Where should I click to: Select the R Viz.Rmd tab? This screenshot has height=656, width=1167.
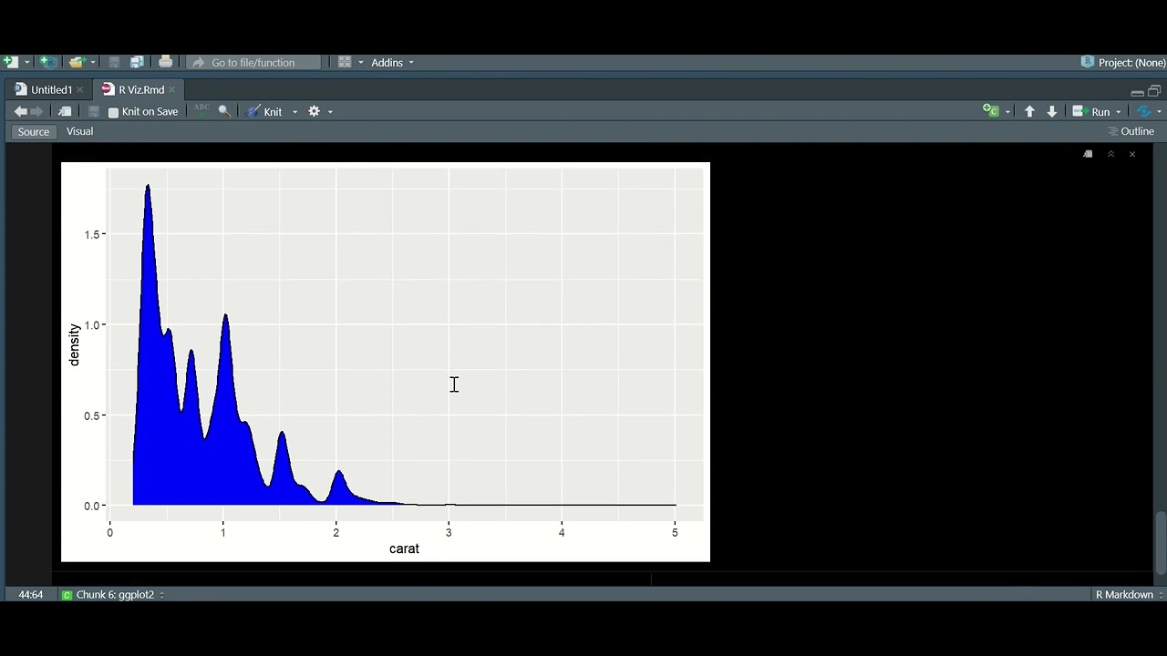tap(141, 89)
